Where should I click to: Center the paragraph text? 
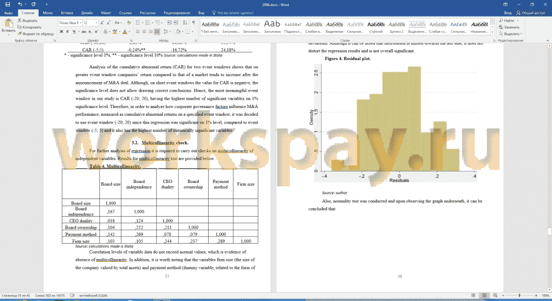pos(144,31)
